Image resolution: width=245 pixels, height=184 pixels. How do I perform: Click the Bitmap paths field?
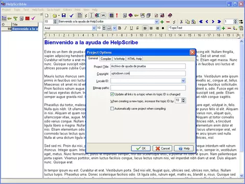(x=148, y=88)
